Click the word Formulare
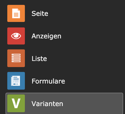125x114 pixels. click(48, 81)
